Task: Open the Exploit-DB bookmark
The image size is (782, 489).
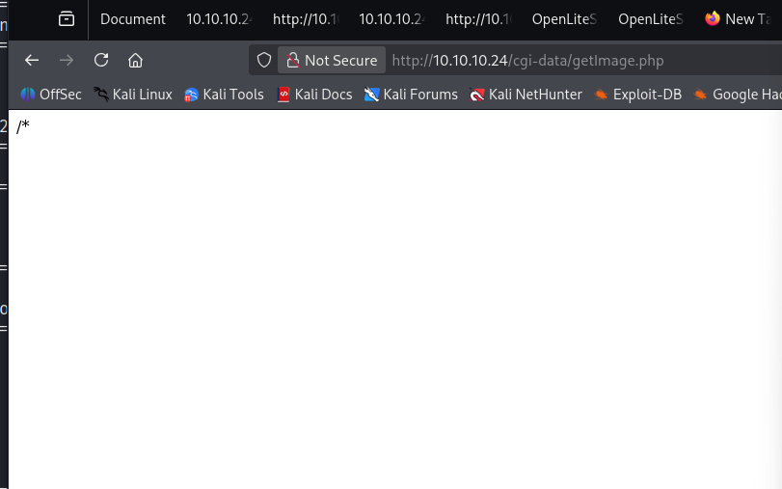Action: point(638,95)
